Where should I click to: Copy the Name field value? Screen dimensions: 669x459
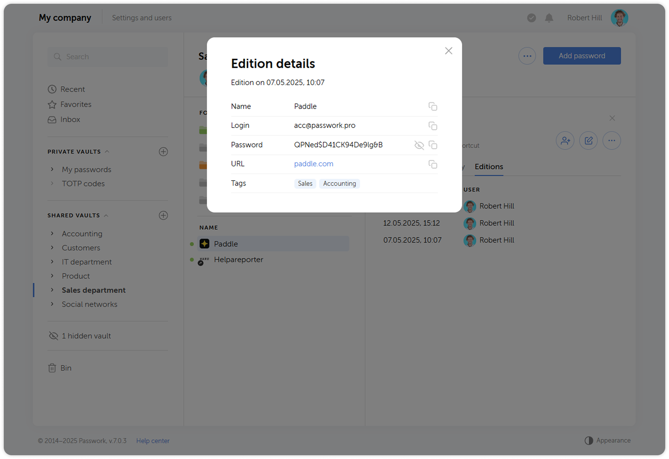(433, 107)
